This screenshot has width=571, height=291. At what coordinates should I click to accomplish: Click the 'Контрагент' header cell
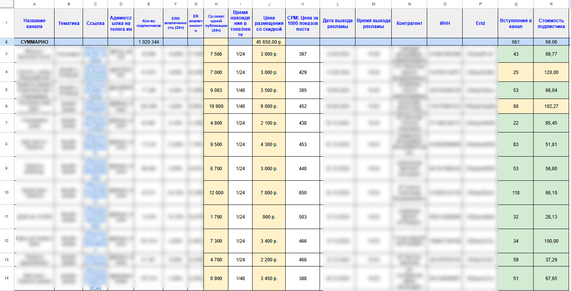(409, 23)
